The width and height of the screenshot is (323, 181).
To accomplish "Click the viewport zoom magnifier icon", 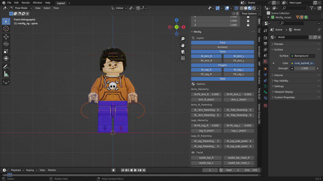I will coord(183,39).
